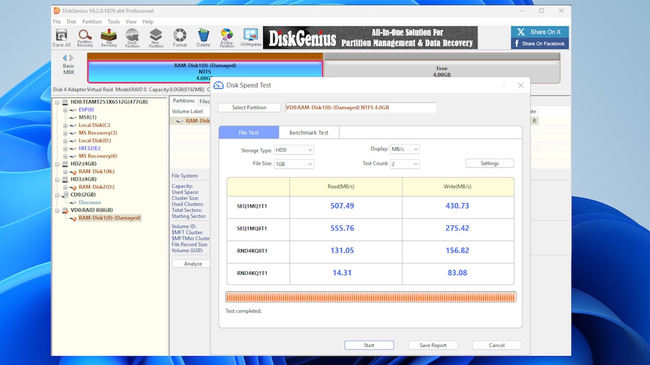Click the RAM-Disk row in Partitions list
The image size is (650, 365).
[x=191, y=121]
